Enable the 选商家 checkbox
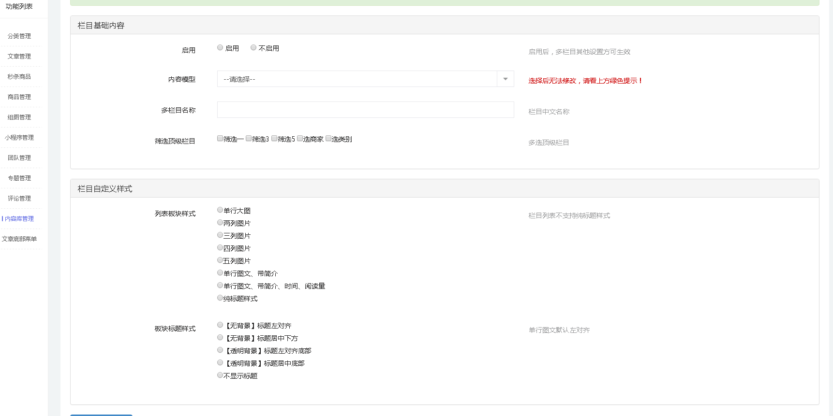Image resolution: width=833 pixels, height=416 pixels. tap(300, 139)
